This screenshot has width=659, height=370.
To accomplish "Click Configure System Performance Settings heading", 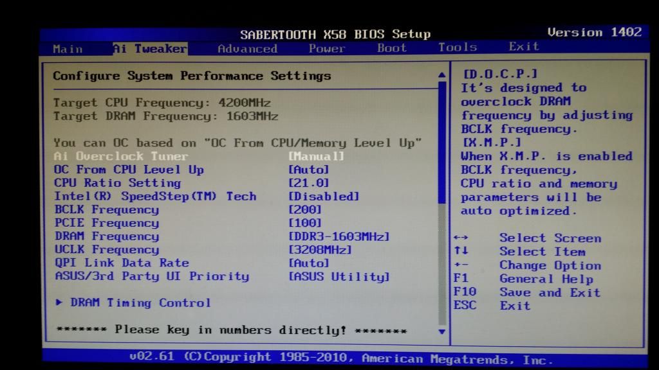I will coord(192,76).
